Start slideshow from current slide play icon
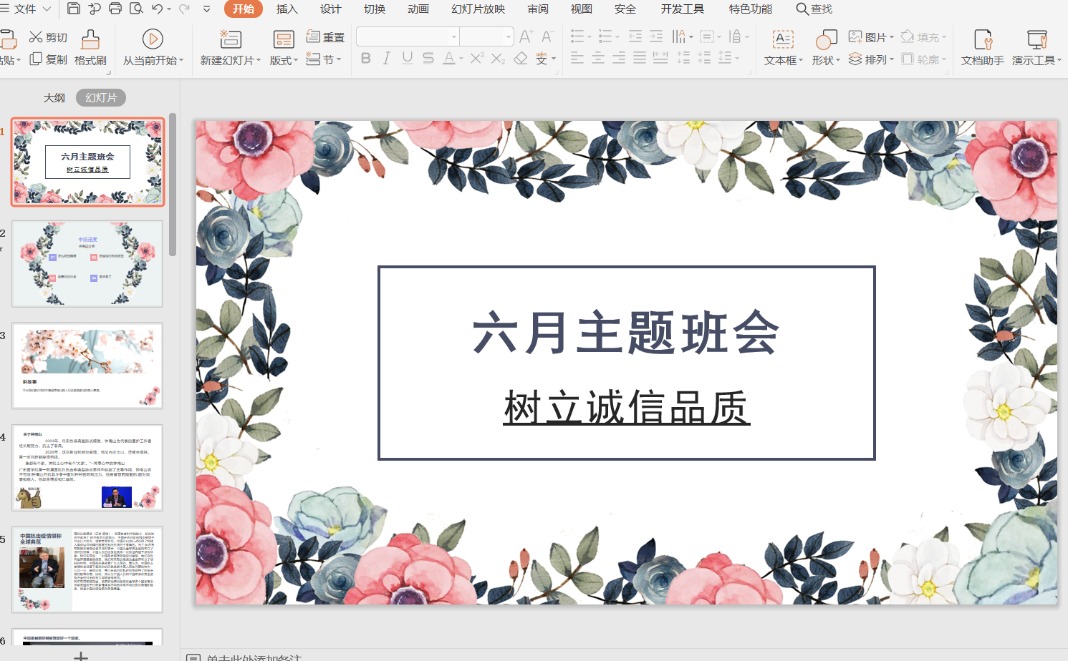The image size is (1068, 661). click(153, 39)
